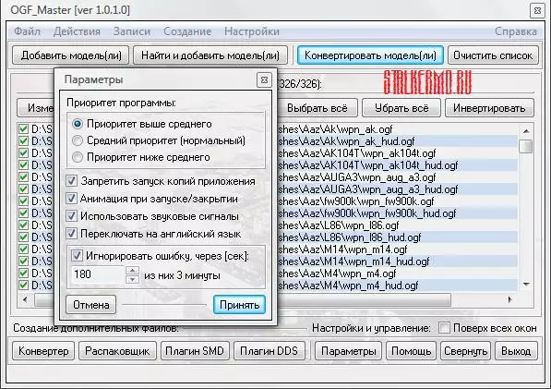The image size is (551, 389).
Task: Click Добавить модель(ли) button
Action: [71, 55]
